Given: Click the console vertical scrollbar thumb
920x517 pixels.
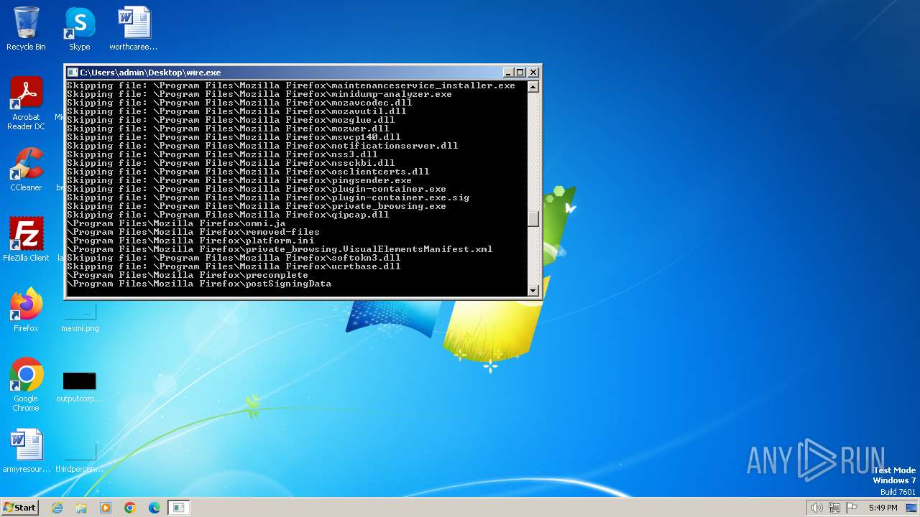Looking at the screenshot, I should (x=533, y=219).
